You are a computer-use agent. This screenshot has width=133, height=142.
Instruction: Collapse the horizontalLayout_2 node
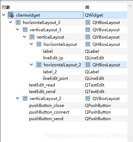(x=32, y=65)
